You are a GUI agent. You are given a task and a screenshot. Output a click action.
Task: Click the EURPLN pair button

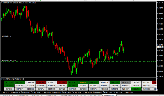tap(104, 86)
